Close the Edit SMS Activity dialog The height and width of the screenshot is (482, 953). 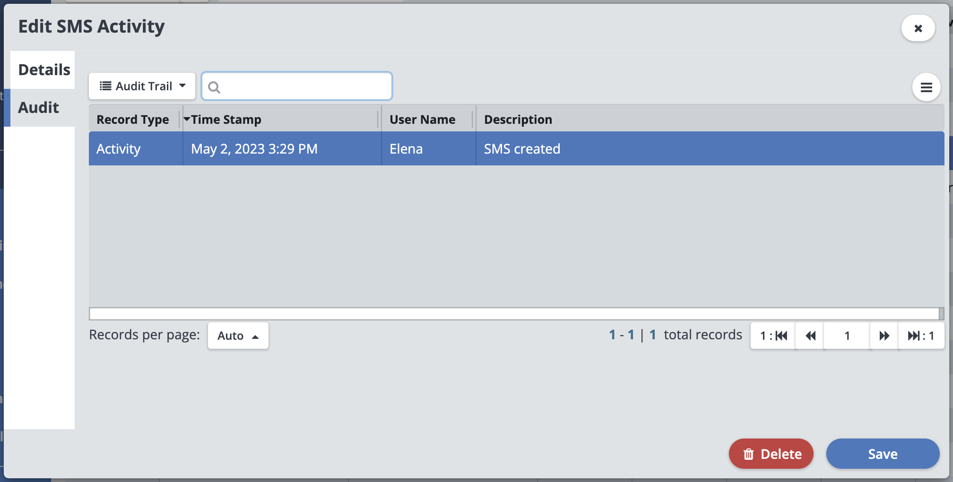[918, 28]
